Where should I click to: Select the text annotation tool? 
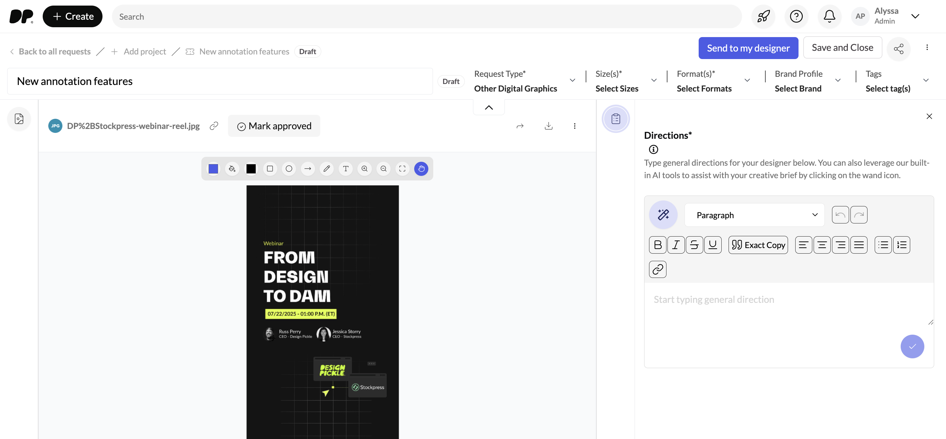(346, 169)
